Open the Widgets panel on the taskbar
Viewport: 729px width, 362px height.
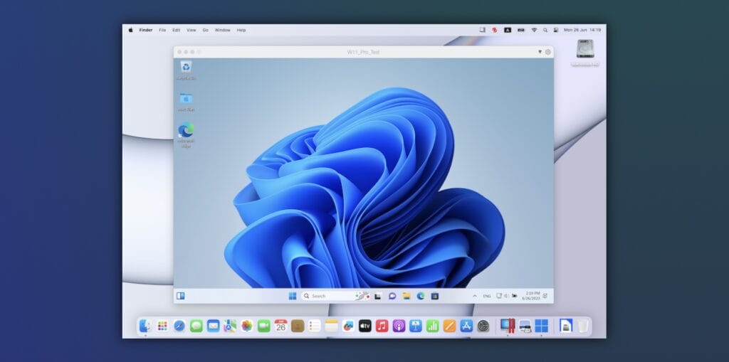coord(181,296)
